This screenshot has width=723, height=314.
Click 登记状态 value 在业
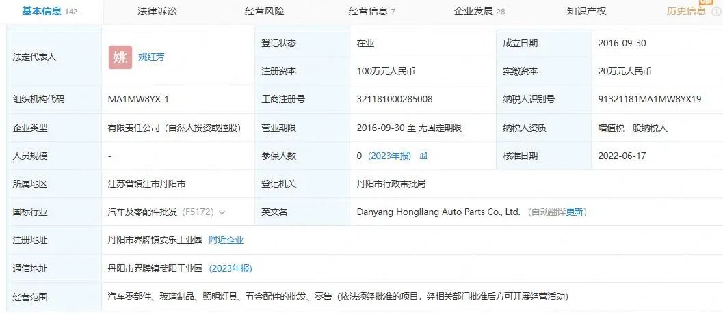tap(365, 43)
